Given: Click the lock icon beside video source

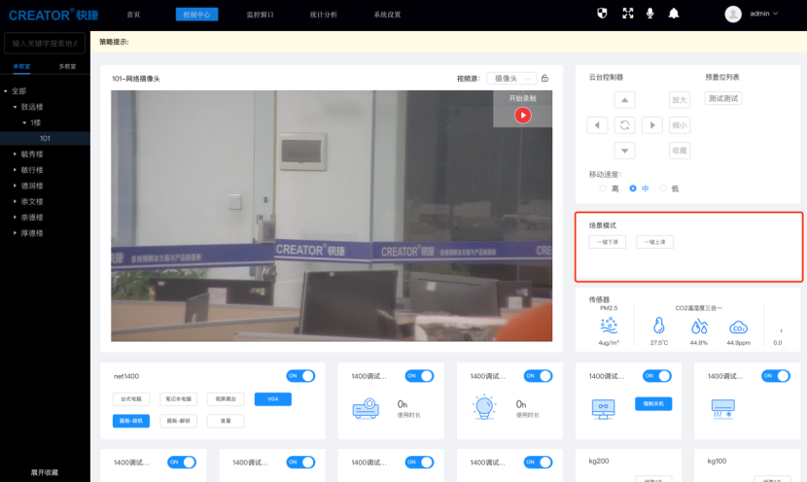Looking at the screenshot, I should 544,78.
